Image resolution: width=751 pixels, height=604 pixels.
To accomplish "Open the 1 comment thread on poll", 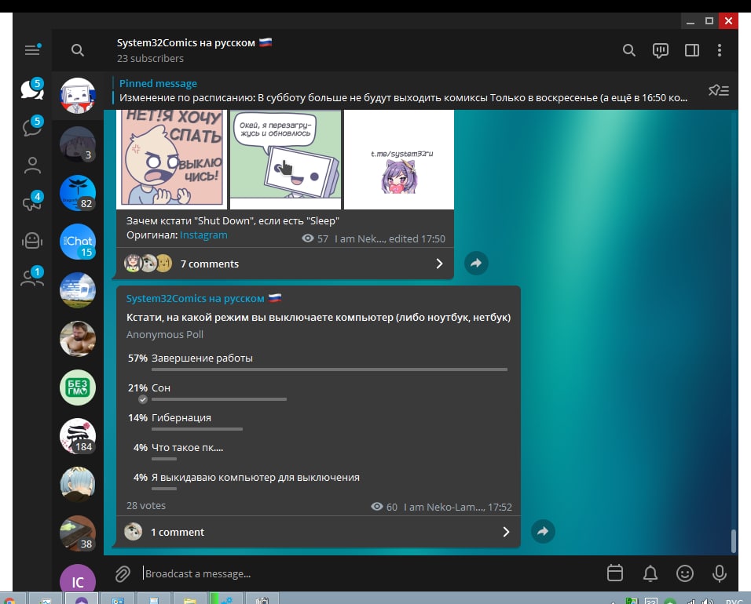I will tap(318, 532).
